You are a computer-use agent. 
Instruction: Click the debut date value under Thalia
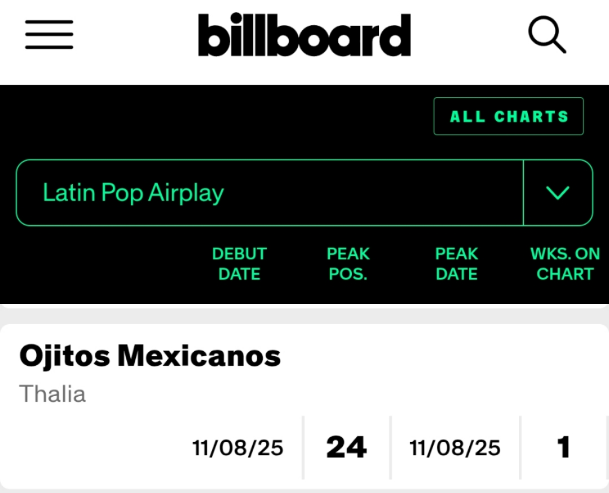point(237,448)
